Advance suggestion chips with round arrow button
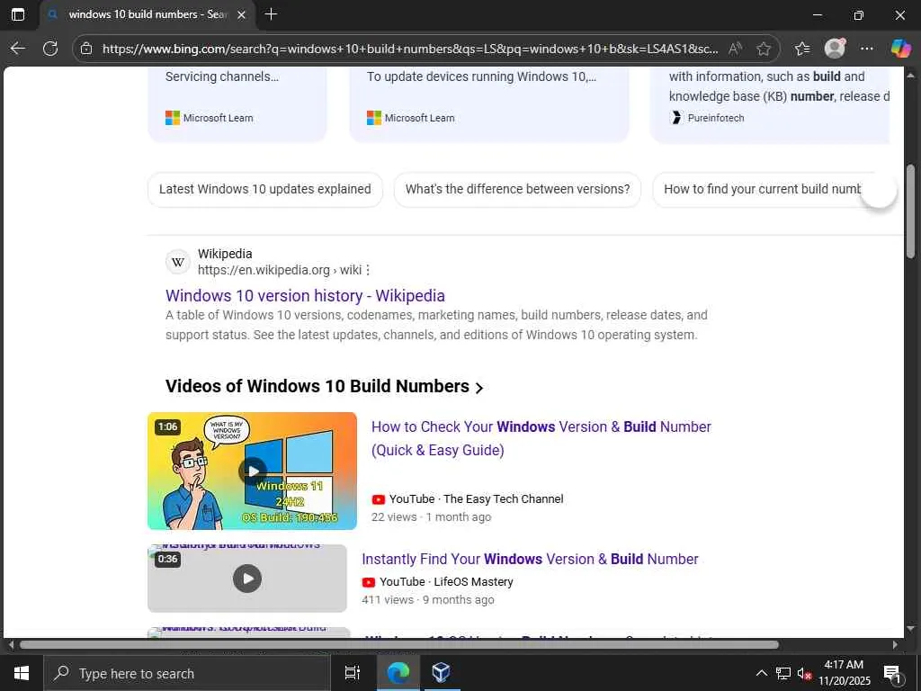Screen dimensions: 921x691 879,190
